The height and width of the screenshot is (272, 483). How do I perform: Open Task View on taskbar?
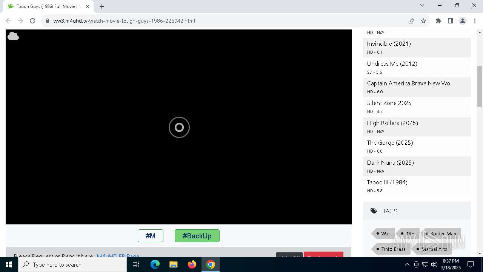pos(136,264)
